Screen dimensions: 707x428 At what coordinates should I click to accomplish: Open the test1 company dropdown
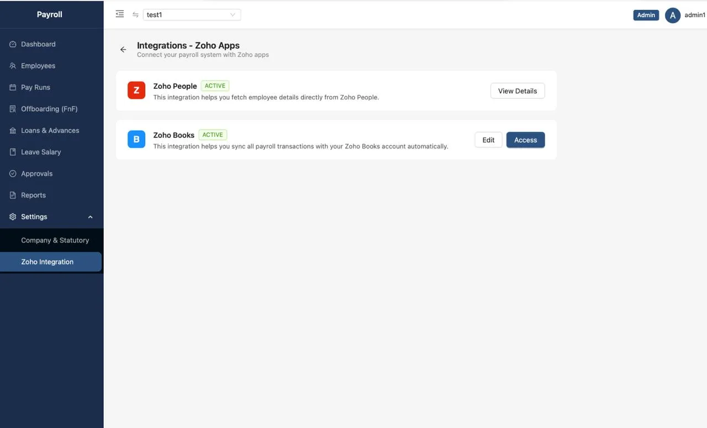point(192,15)
